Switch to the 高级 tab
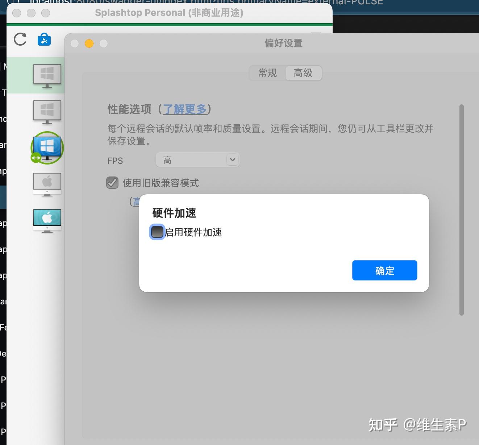The image size is (479, 445). click(x=303, y=73)
